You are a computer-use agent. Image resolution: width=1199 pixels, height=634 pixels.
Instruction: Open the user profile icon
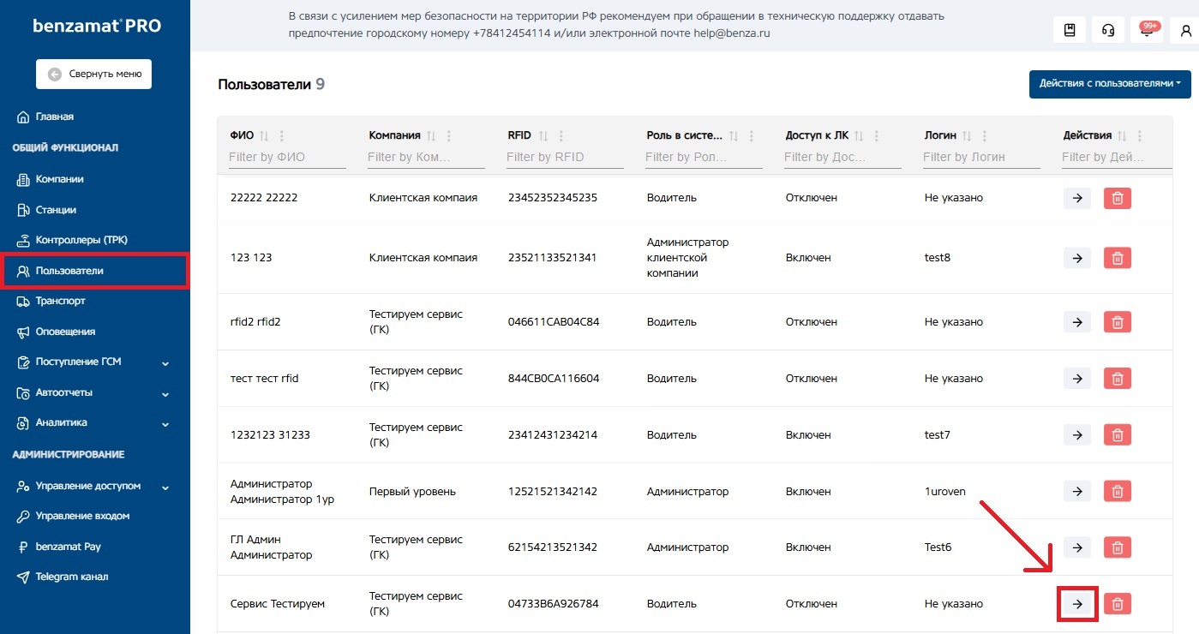pos(1185,30)
